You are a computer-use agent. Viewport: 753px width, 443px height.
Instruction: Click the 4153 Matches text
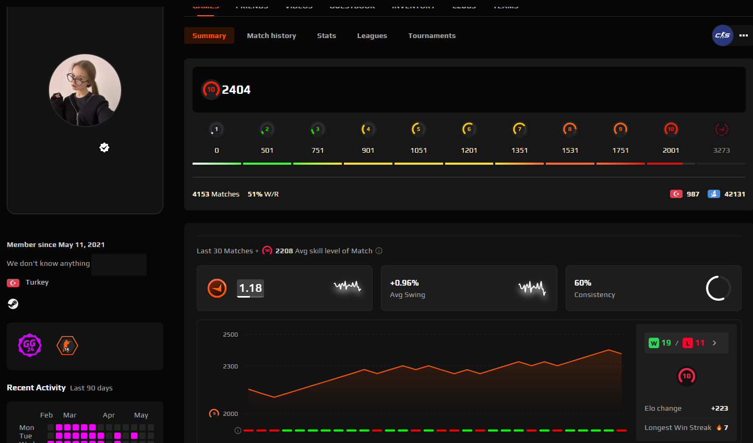point(216,194)
